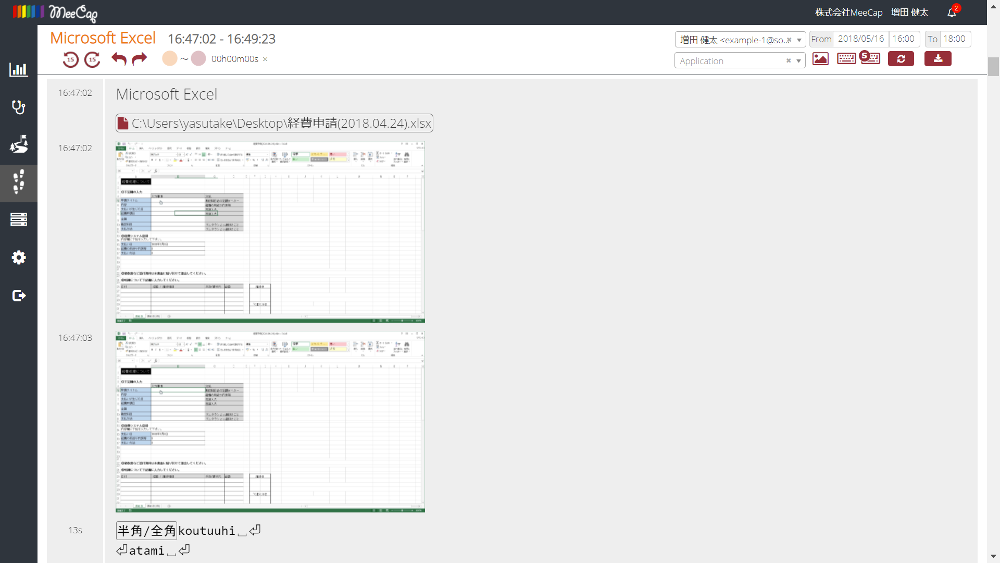1000x563 pixels.
Task: Click the time range 16:47:02 - 16:49:23
Action: [221, 39]
